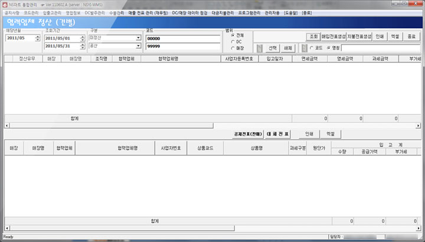This screenshot has width=425, height=242.
Task: Expand the 공산 dropdown
Action: click(139, 46)
